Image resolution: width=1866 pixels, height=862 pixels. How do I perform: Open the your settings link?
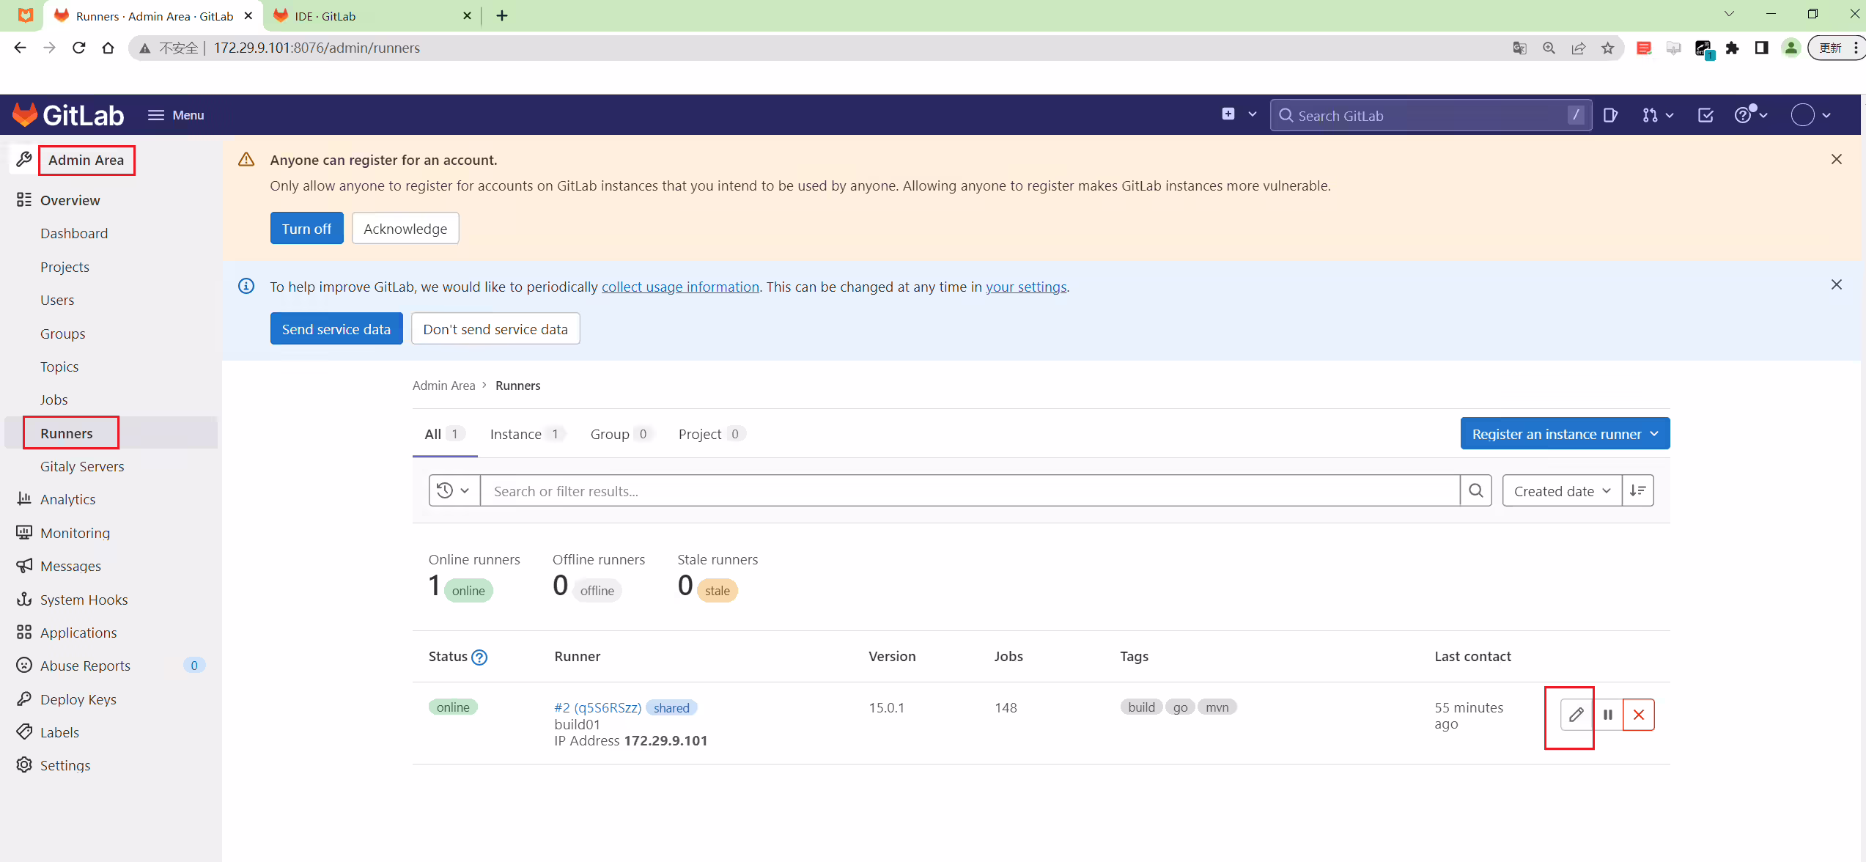[1026, 287]
